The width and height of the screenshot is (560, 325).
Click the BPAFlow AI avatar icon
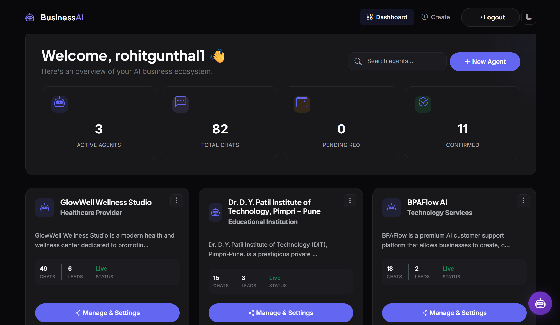tap(391, 208)
